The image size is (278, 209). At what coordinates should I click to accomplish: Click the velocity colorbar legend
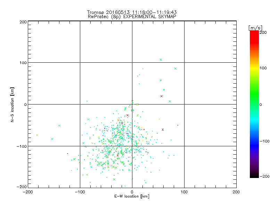[254, 104]
